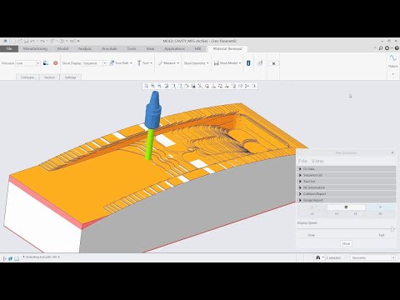Switch to the View ribbon tab
The width and height of the screenshot is (400, 300).
click(x=150, y=48)
